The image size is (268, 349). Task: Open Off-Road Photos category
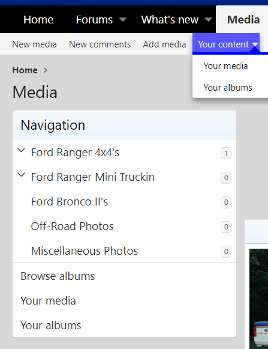point(72,226)
